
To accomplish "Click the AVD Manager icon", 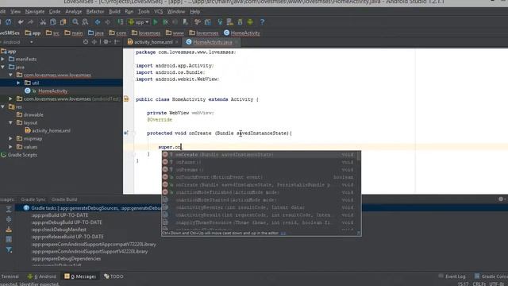I will click(230, 22).
